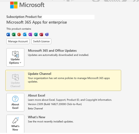Open the Manage Account button
139x134 pixels.
18,41
